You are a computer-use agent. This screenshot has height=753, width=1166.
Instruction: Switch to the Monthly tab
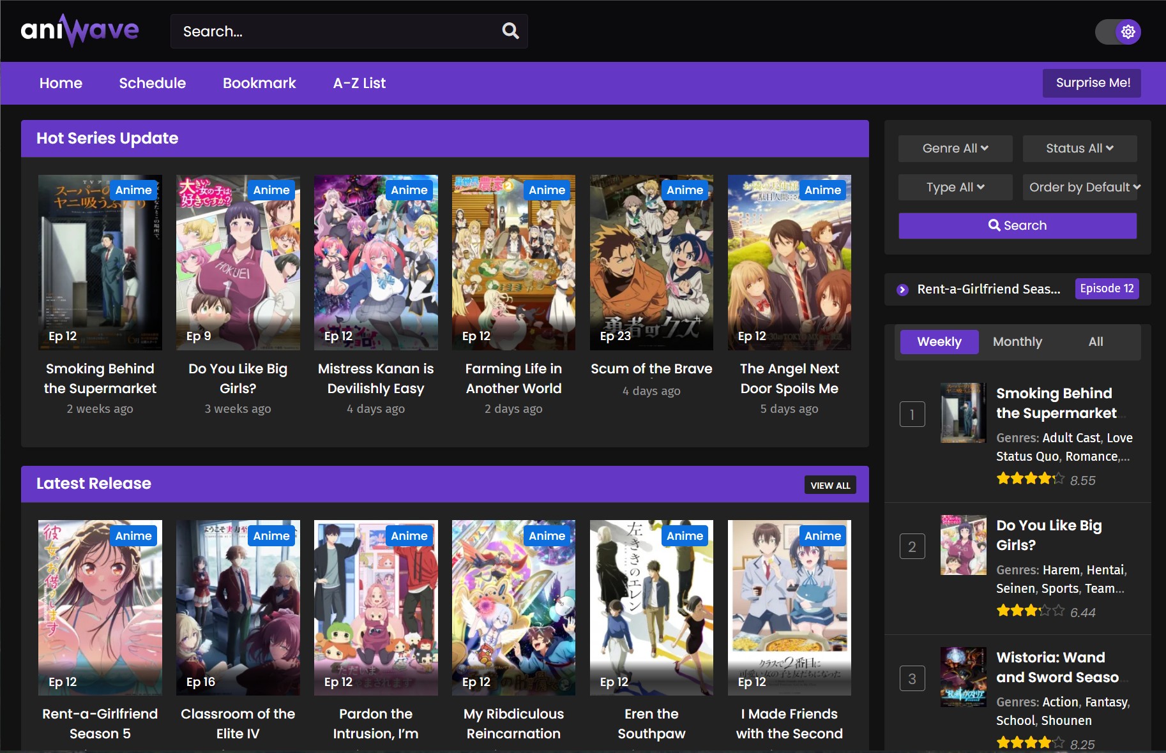pos(1017,341)
